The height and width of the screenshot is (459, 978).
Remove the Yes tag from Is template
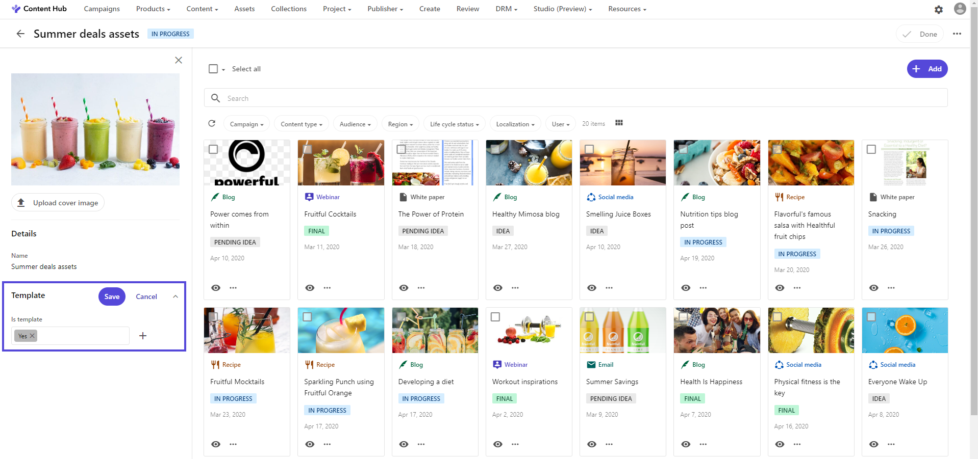click(x=32, y=336)
